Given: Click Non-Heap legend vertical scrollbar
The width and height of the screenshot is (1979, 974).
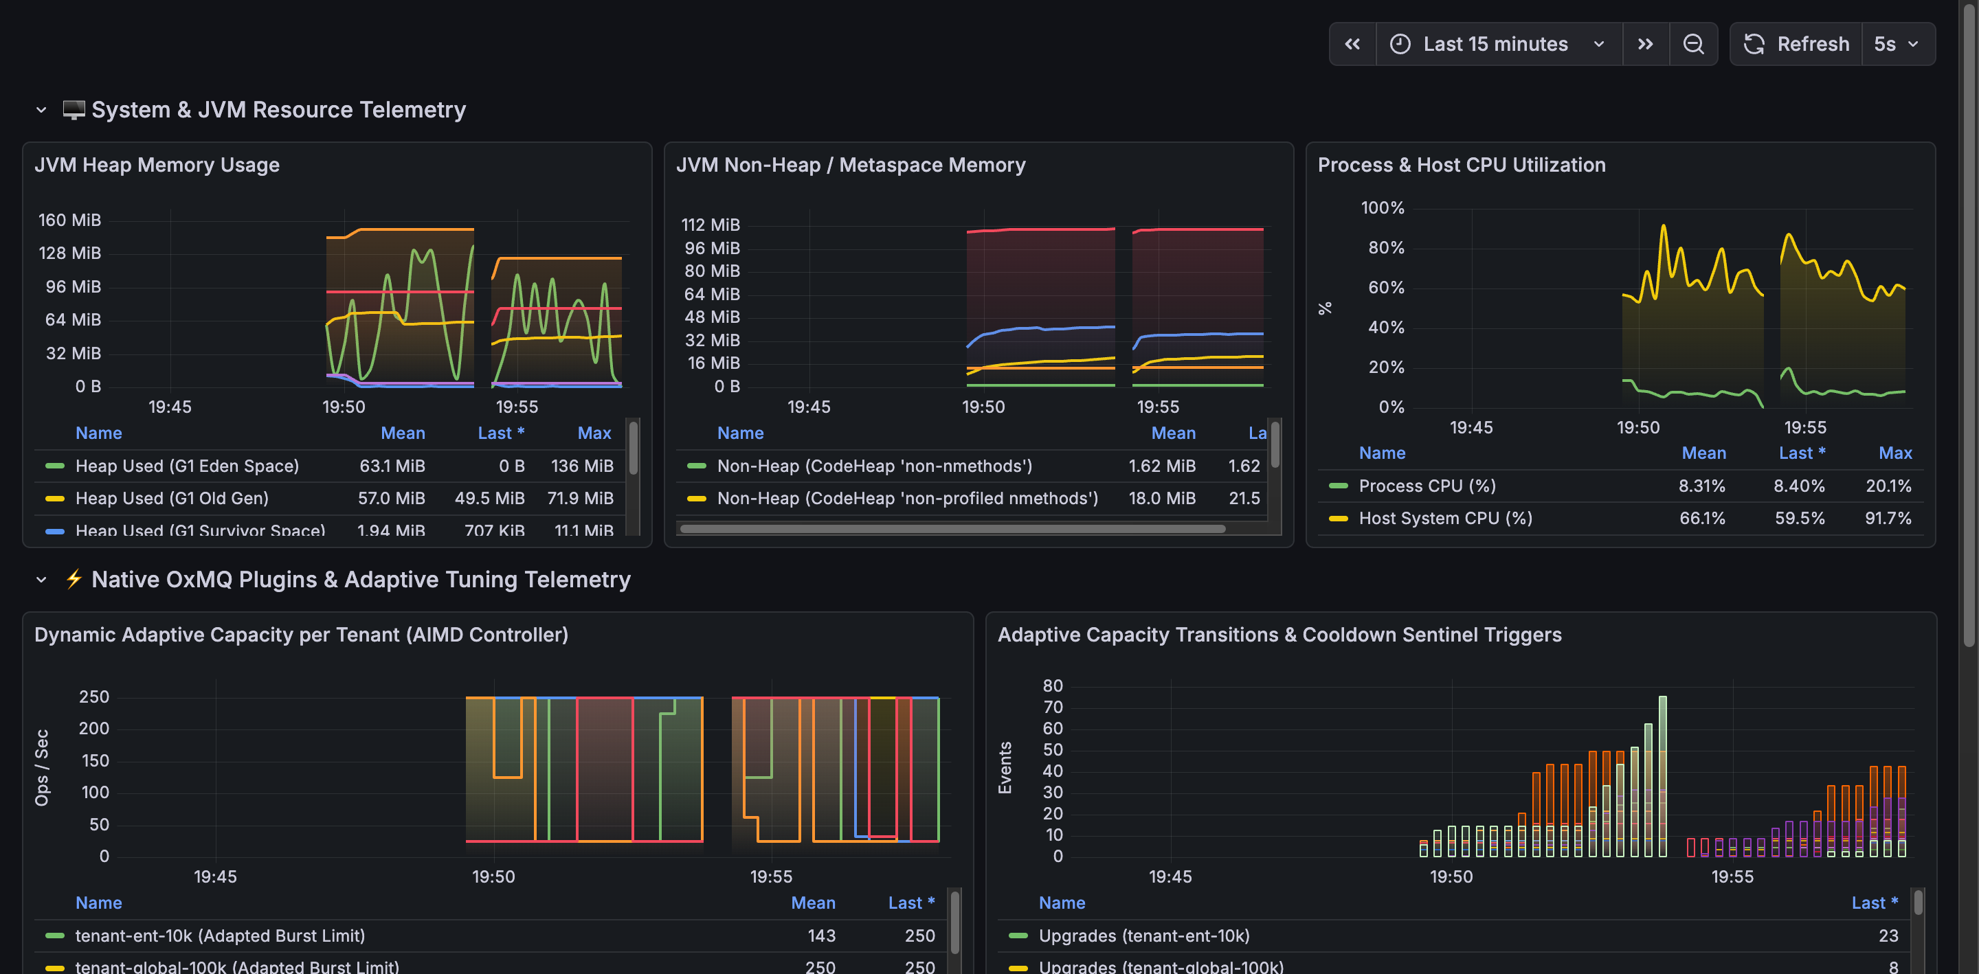Looking at the screenshot, I should (1275, 446).
